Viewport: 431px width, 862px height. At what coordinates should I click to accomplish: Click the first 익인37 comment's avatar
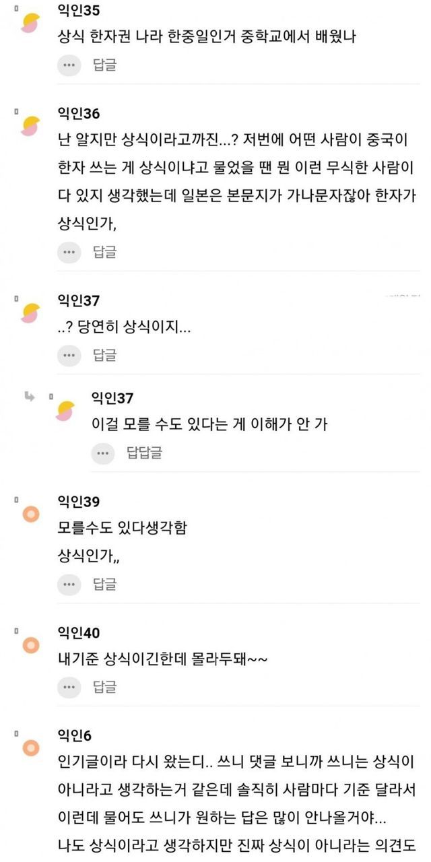point(30,312)
